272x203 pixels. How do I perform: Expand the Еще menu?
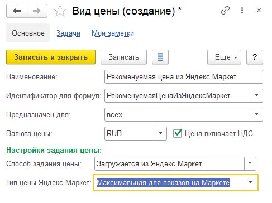[224, 57]
